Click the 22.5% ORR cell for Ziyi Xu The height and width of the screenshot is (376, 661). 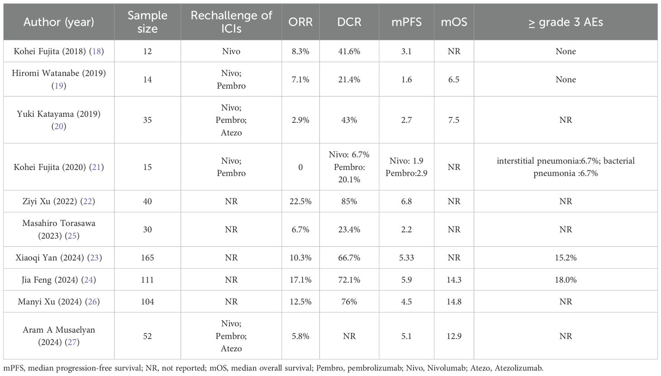301,201
